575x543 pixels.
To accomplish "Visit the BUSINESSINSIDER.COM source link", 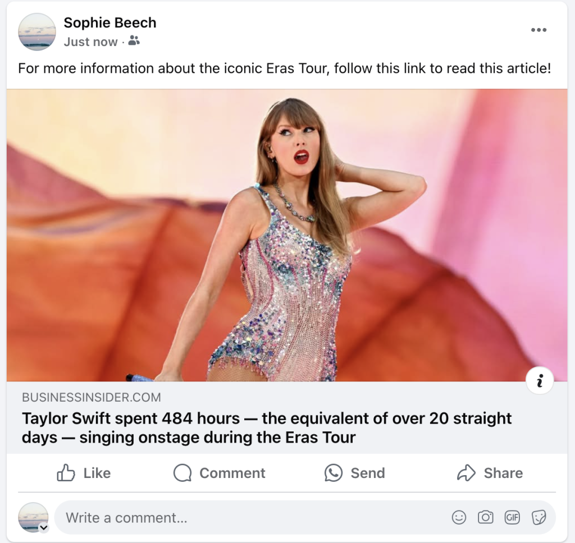I will pyautogui.click(x=91, y=398).
